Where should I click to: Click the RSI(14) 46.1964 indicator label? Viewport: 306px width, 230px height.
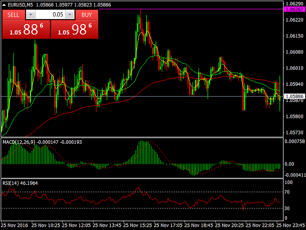(20, 183)
